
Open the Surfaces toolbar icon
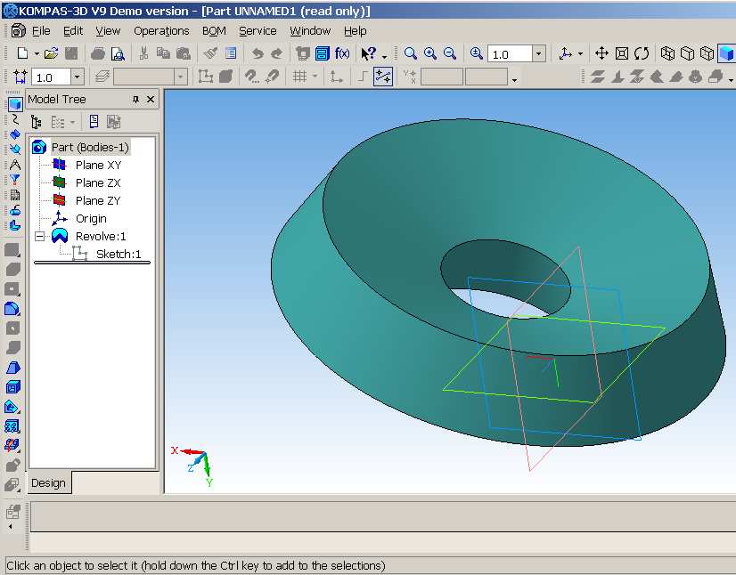point(14,135)
